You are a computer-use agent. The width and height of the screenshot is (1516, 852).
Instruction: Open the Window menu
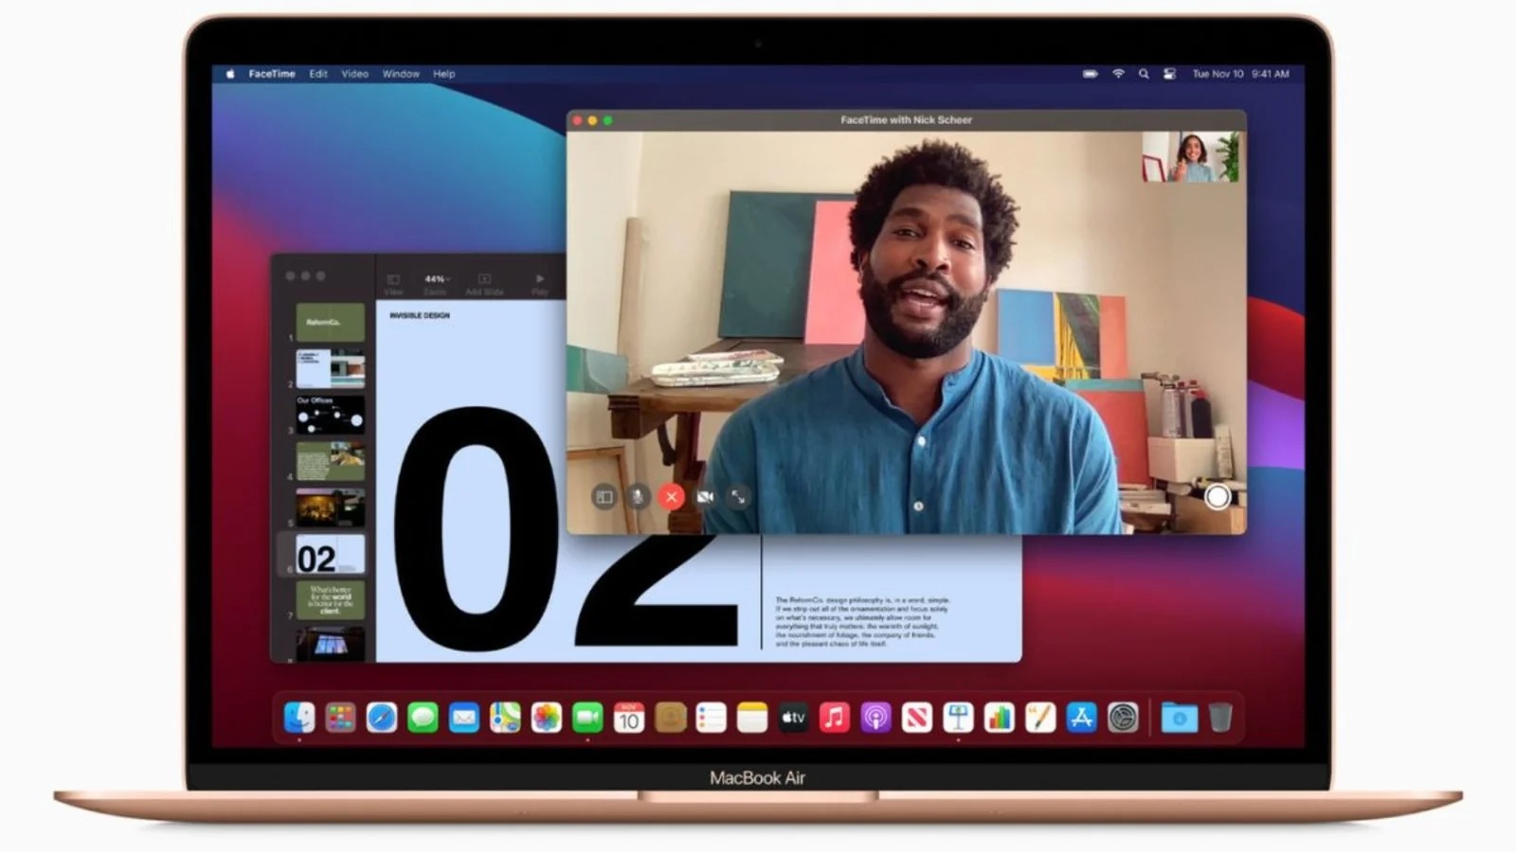click(401, 73)
